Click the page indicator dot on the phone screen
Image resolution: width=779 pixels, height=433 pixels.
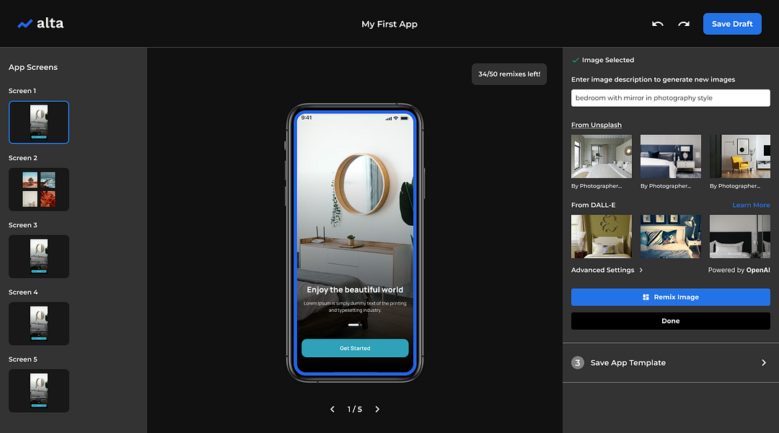354,325
